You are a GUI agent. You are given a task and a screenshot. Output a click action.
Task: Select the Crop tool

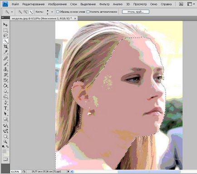click(5, 46)
